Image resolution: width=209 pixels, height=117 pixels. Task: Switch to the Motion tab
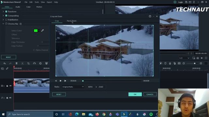[x=39, y=7]
